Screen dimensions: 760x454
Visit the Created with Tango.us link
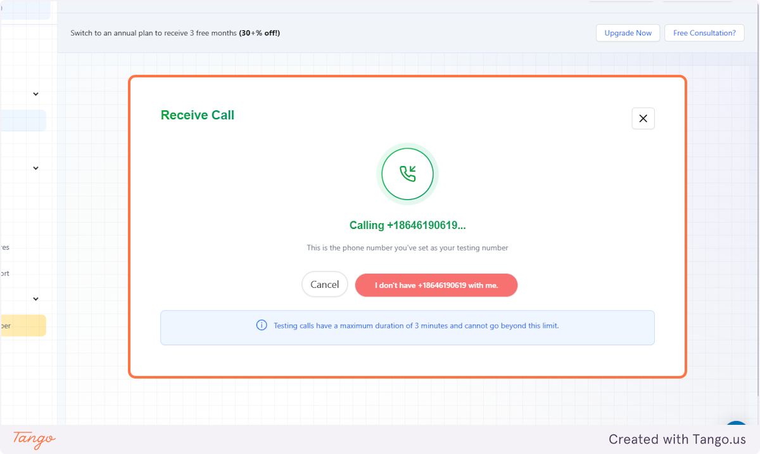677,439
